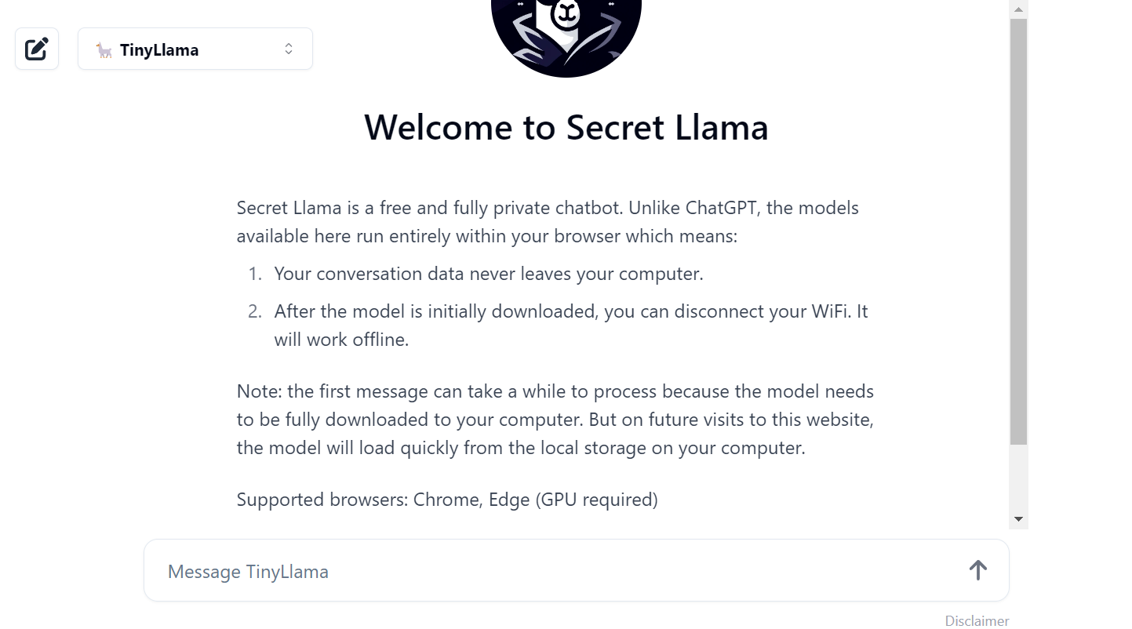1132x629 pixels.
Task: Click the upward arrow to submit a message
Action: tap(977, 570)
